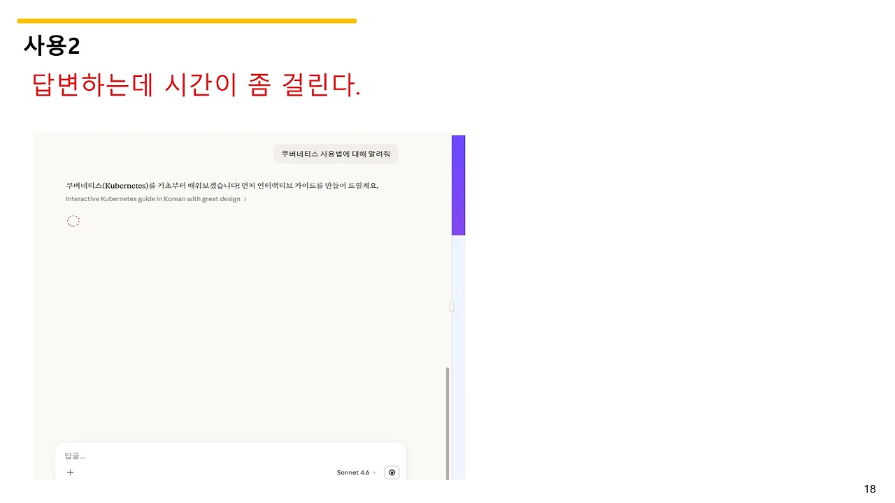
Task: Open the Sonnet 4.6 model selector
Action: click(355, 472)
